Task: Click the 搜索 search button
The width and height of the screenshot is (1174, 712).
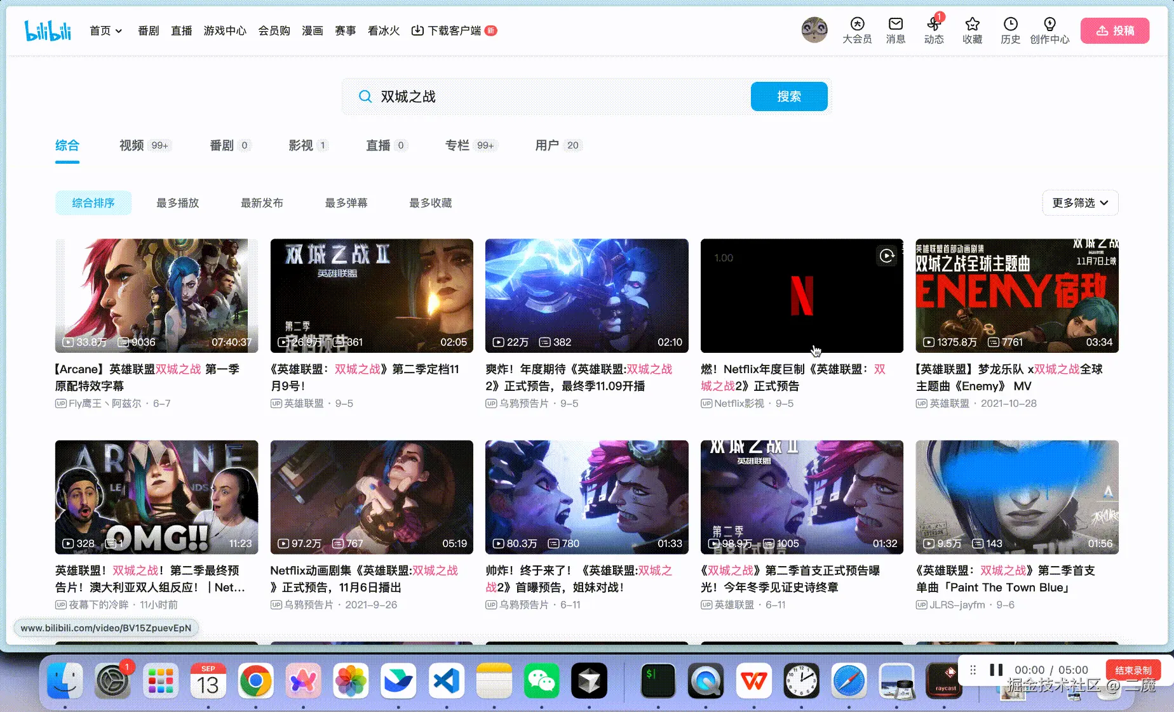Action: coord(789,96)
